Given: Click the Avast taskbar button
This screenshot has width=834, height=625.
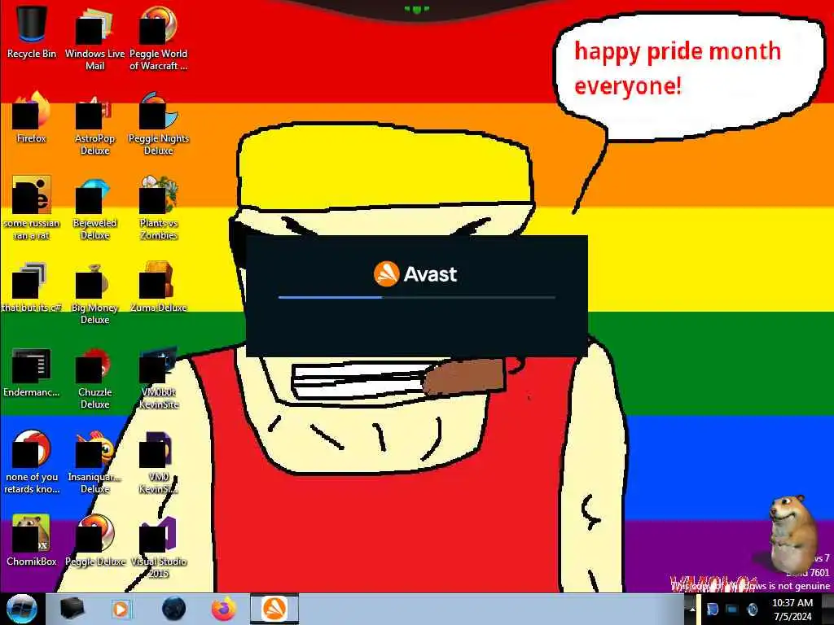Looking at the screenshot, I should 274,609.
